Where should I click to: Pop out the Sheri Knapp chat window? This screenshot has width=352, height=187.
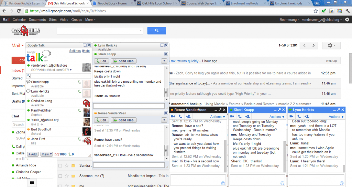click(x=279, y=110)
